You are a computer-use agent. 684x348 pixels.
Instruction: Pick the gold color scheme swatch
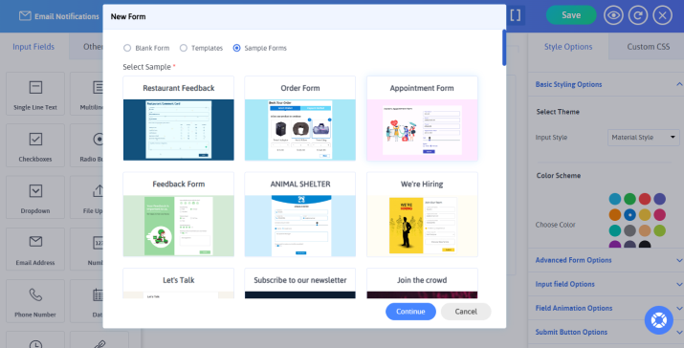pyautogui.click(x=645, y=214)
